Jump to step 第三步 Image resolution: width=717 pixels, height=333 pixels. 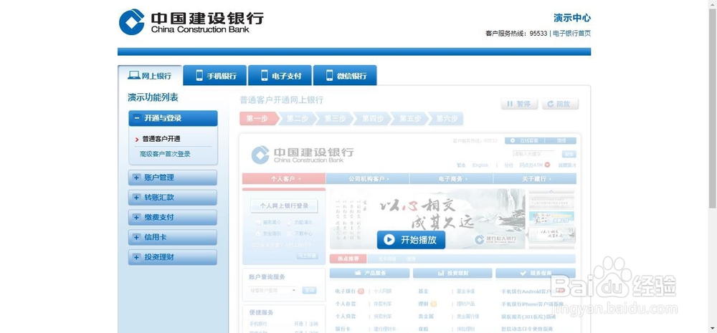(335, 119)
